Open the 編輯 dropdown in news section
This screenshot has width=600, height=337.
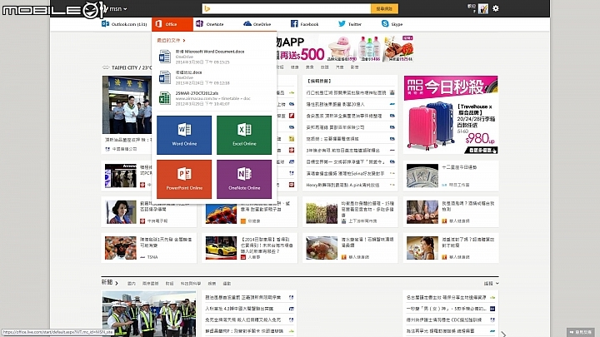point(491,284)
